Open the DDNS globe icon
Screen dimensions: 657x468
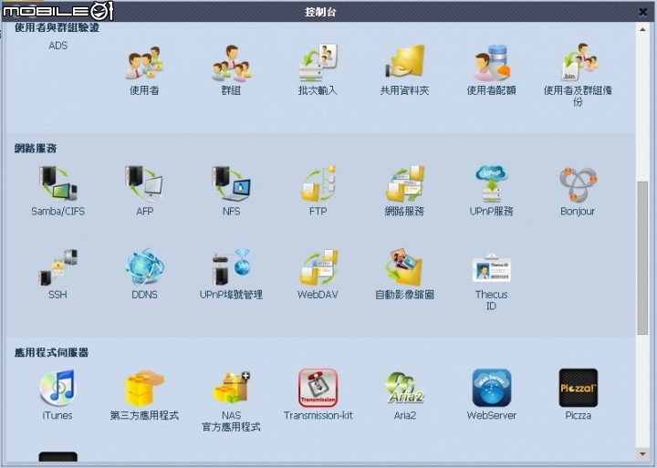tap(144, 267)
